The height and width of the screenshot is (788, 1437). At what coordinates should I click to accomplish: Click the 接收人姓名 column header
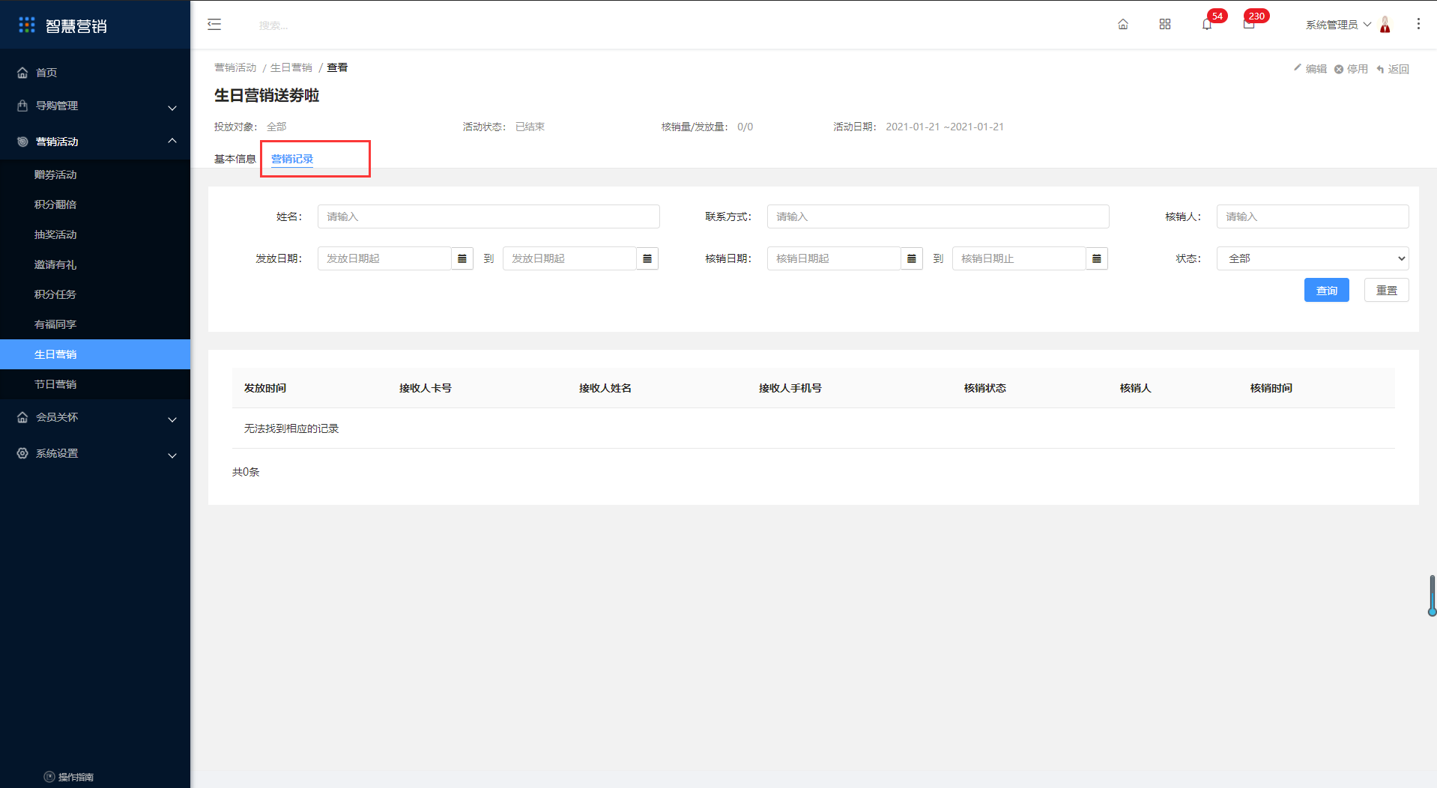pos(605,388)
